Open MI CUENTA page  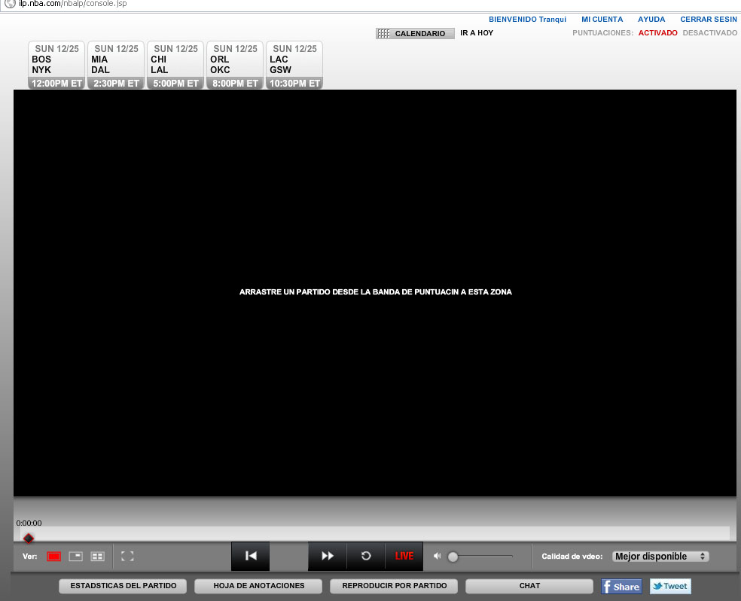tap(602, 20)
